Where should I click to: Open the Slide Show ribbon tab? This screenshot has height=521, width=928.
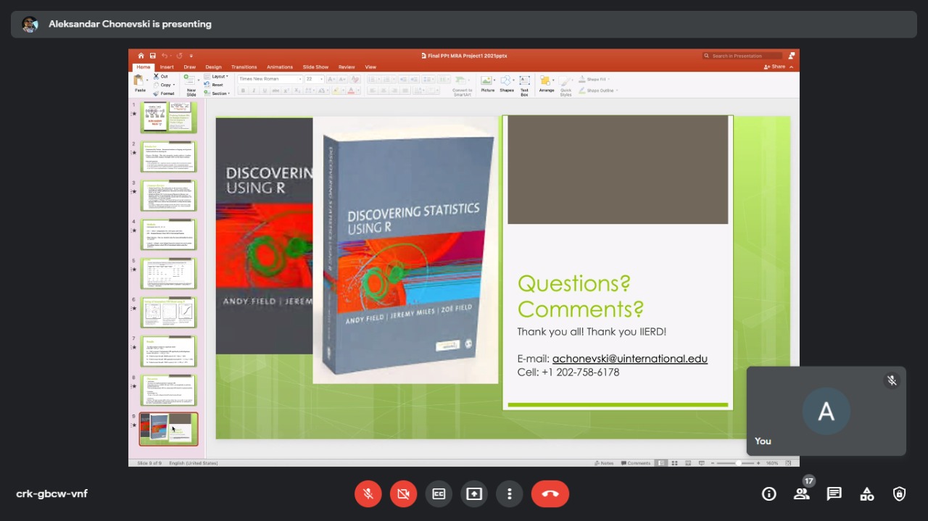pos(315,67)
